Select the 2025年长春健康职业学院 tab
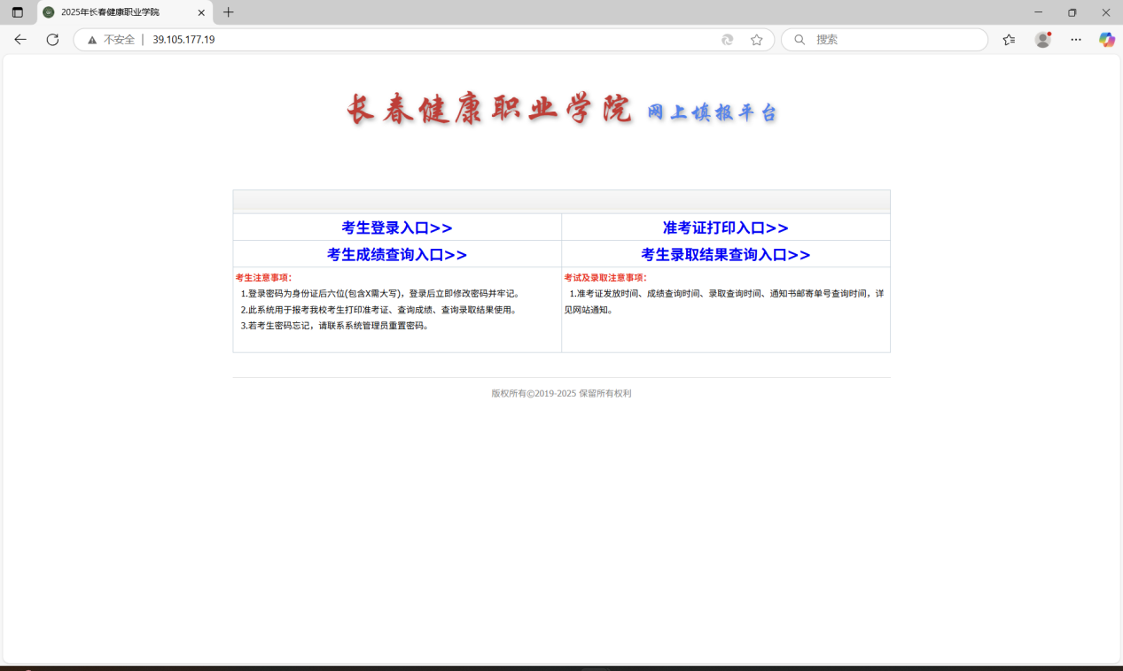Screen dimensions: 1123x671 pos(125,12)
